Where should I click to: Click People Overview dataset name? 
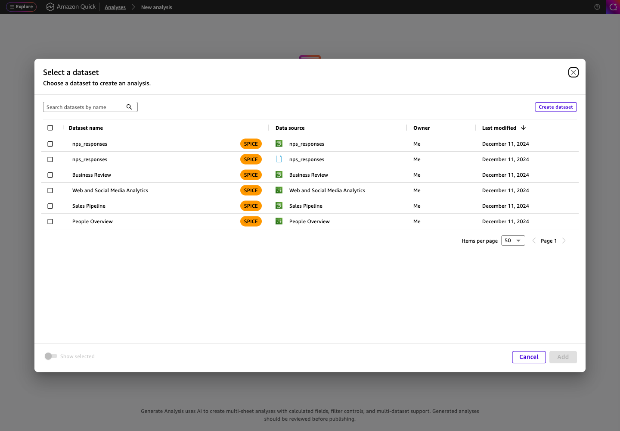pos(93,222)
